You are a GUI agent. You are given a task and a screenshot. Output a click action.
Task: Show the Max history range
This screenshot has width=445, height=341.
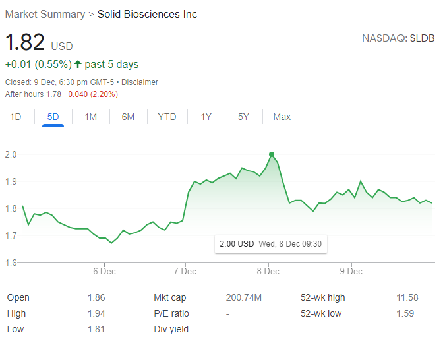282,117
